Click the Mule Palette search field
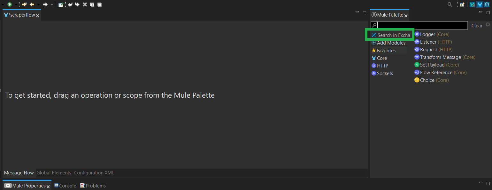Screen dimensions: 492x190 [x=422, y=25]
